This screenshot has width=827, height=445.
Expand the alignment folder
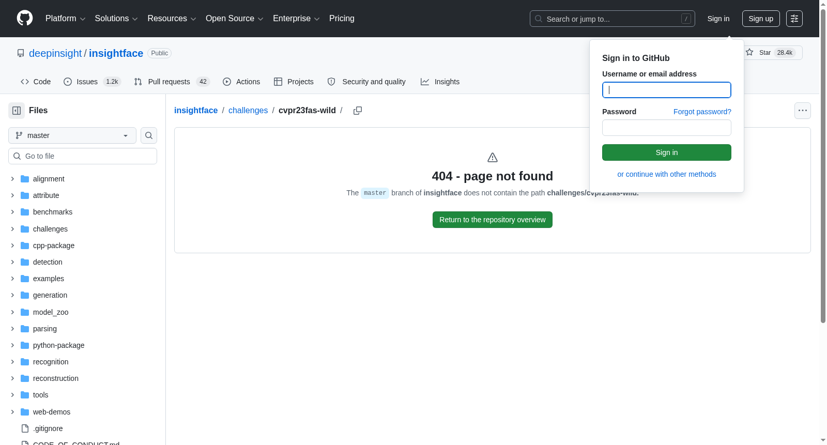12,179
